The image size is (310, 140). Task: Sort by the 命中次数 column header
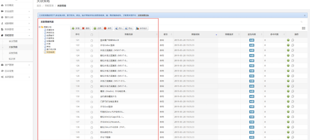(274, 34)
